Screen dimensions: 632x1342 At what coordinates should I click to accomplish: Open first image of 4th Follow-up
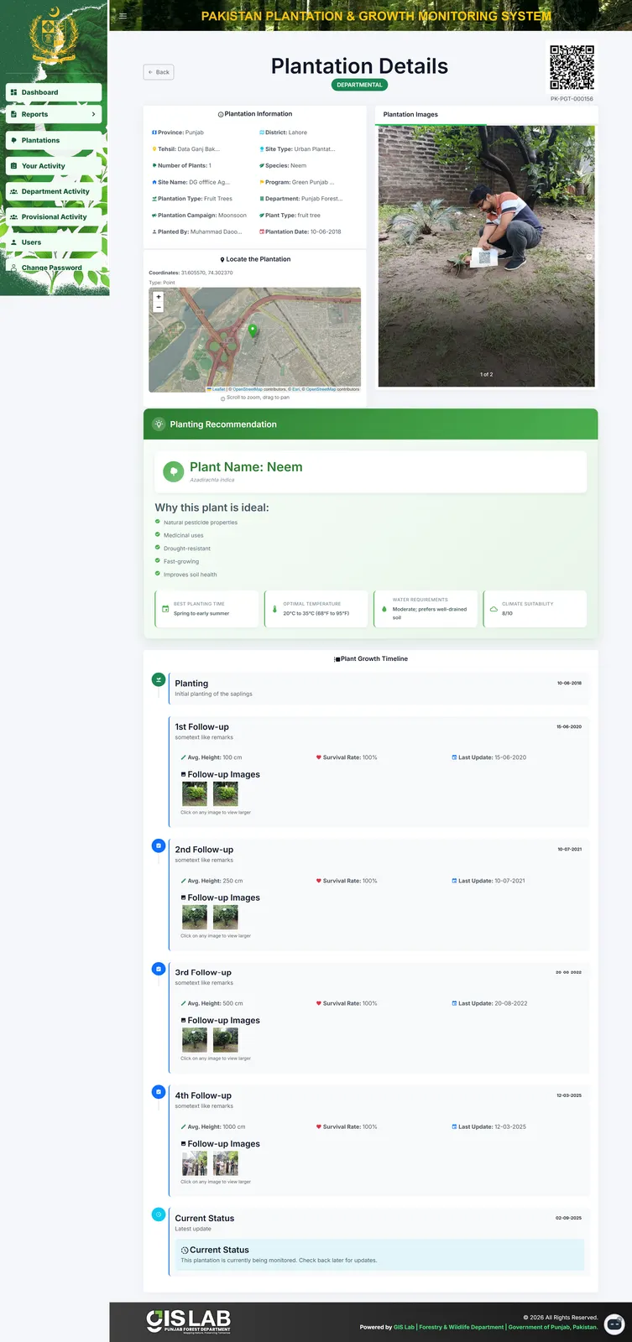point(195,1163)
